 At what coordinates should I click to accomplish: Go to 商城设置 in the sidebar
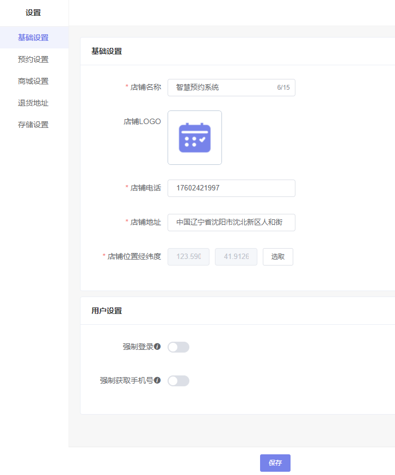tap(33, 81)
